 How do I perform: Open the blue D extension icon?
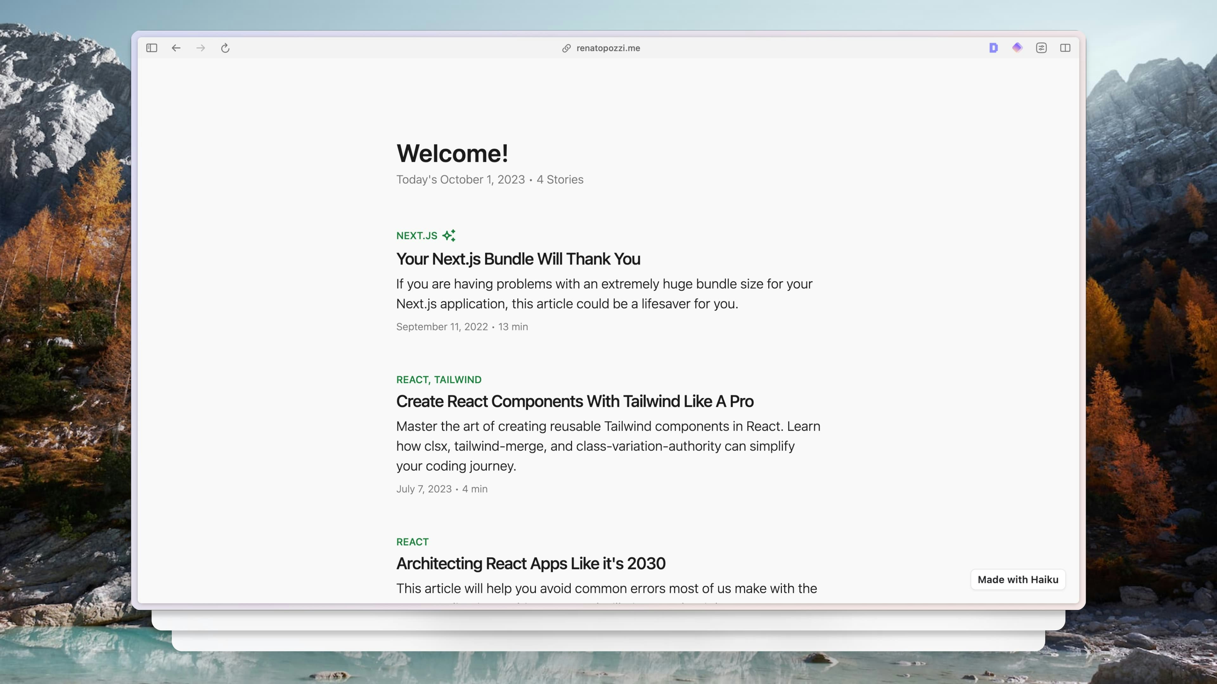tap(993, 48)
